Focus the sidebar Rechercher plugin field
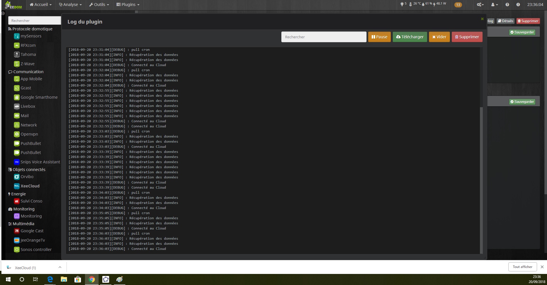The image size is (547, 285). tap(35, 20)
